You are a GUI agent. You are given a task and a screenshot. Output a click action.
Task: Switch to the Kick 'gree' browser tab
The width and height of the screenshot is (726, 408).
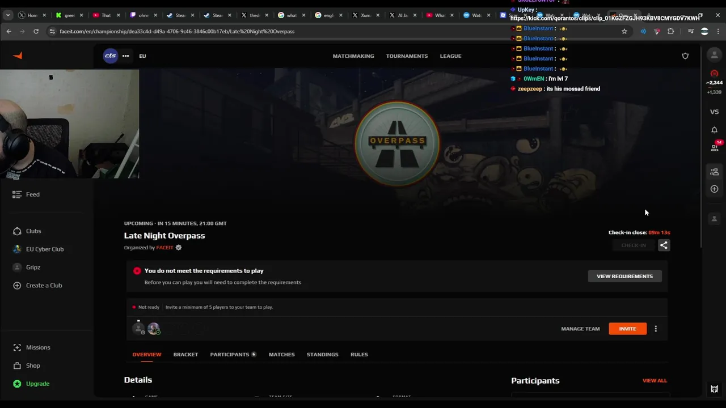click(68, 15)
